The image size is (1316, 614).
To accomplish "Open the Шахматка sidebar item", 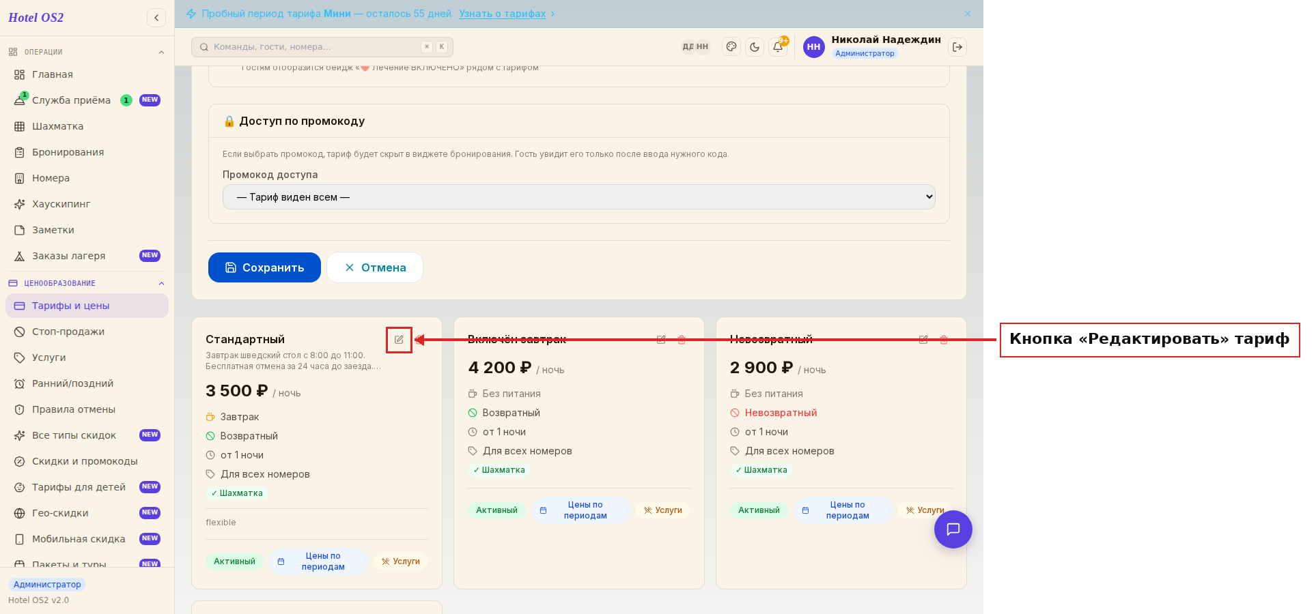I will pos(87,126).
